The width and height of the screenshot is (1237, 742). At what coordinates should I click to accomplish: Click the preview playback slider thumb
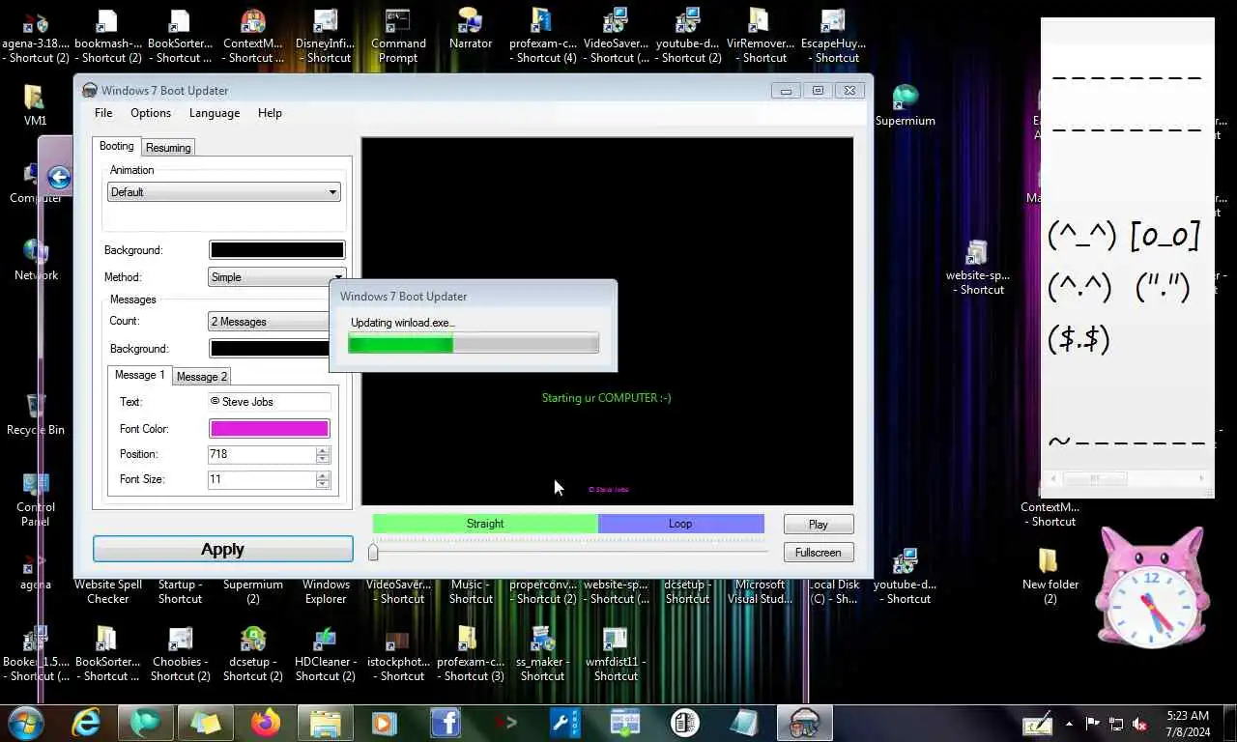[373, 552]
